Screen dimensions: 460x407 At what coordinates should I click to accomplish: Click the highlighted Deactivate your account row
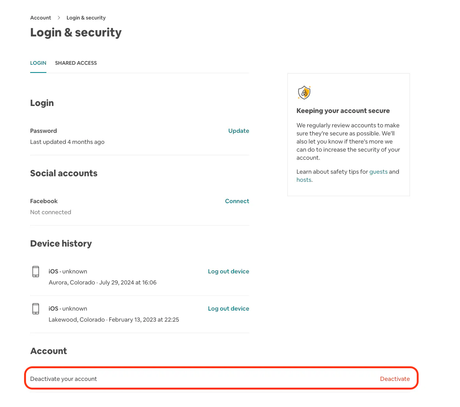click(x=221, y=378)
